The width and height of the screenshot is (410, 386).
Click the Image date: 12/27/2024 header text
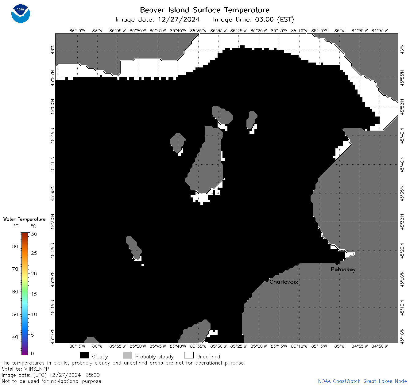point(157,20)
